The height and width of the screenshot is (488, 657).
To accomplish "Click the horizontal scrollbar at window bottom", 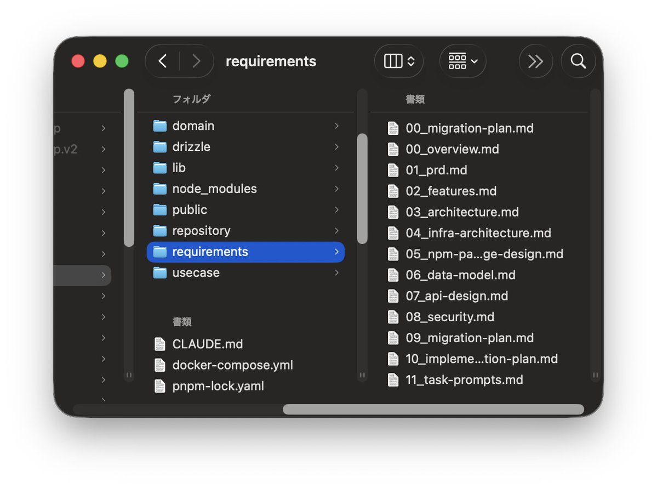I will pos(433,409).
